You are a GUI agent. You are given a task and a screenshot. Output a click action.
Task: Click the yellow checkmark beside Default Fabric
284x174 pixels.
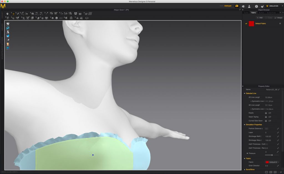click(x=246, y=24)
